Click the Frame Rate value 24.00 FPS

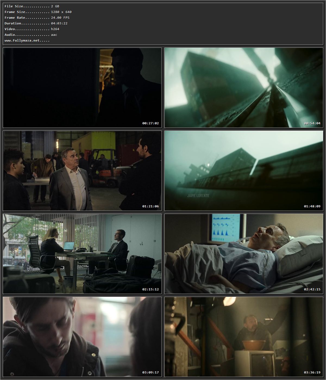pos(60,18)
